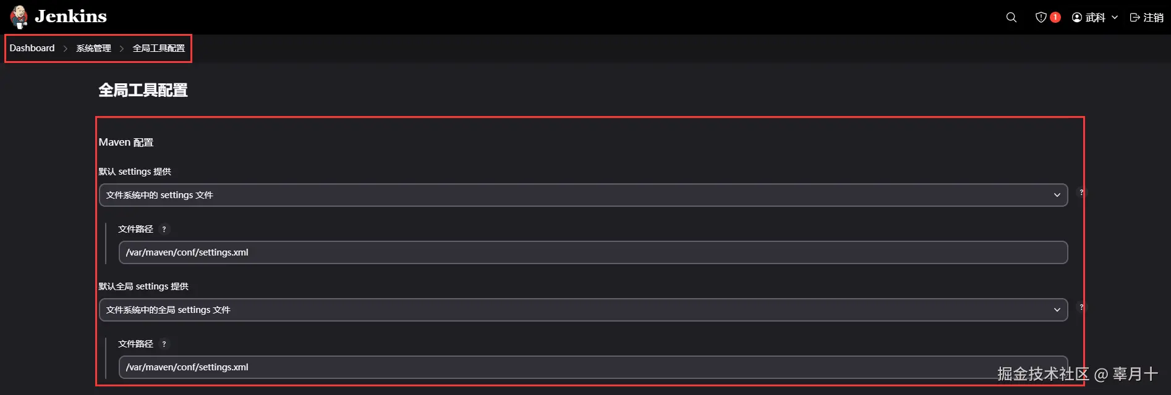Go to the Dashboard breadcrumb
Screen dimensions: 1171x395
point(32,48)
